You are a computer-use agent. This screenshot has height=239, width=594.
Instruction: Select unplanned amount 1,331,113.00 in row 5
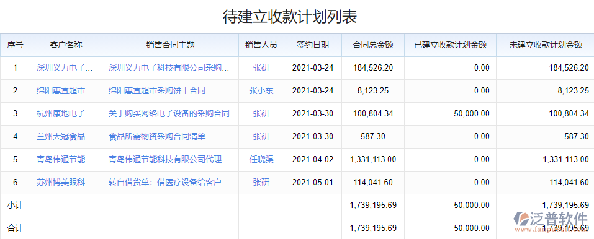566,160
